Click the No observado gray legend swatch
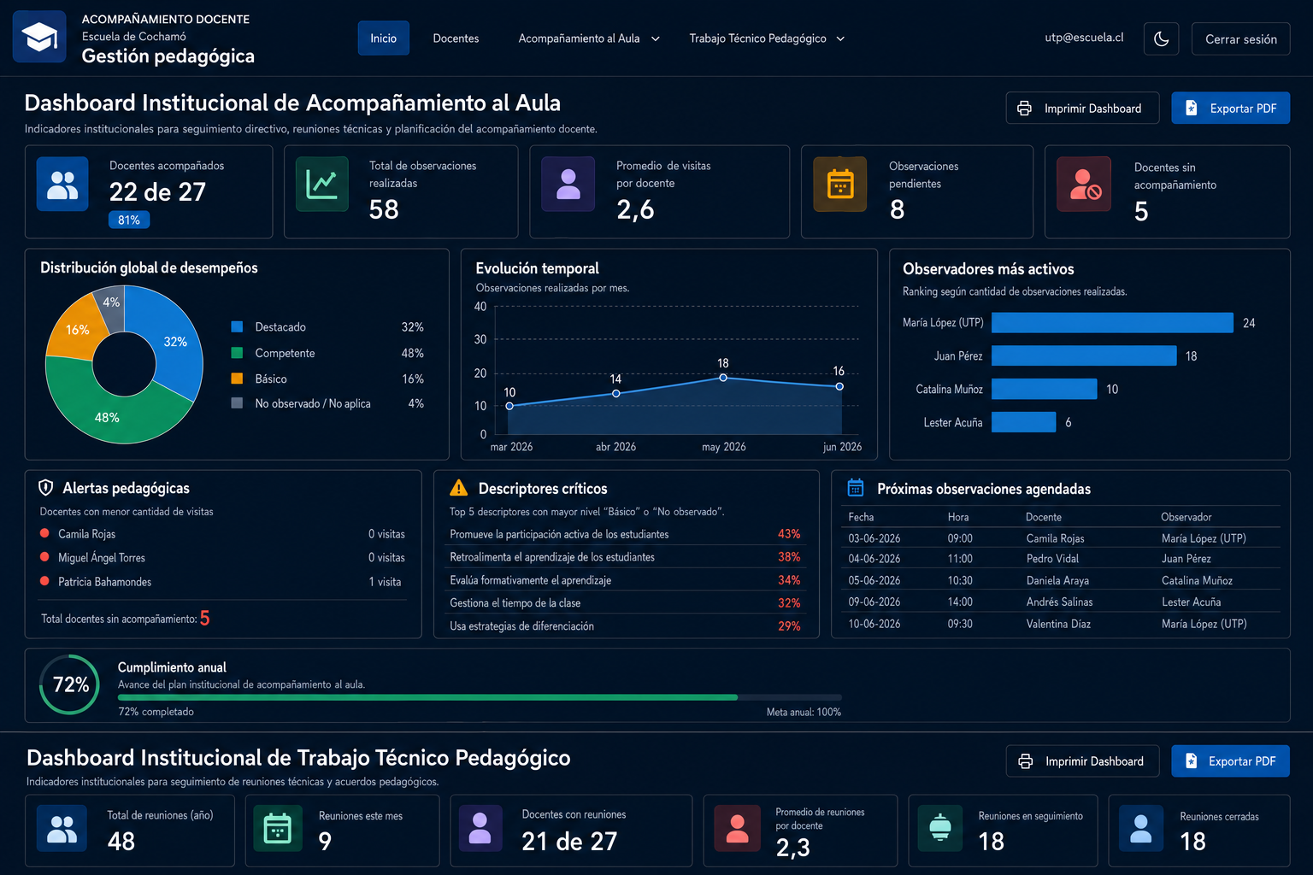1313x875 pixels. (x=237, y=403)
